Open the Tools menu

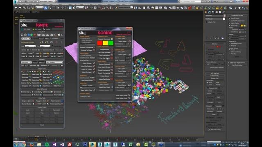point(27,4)
